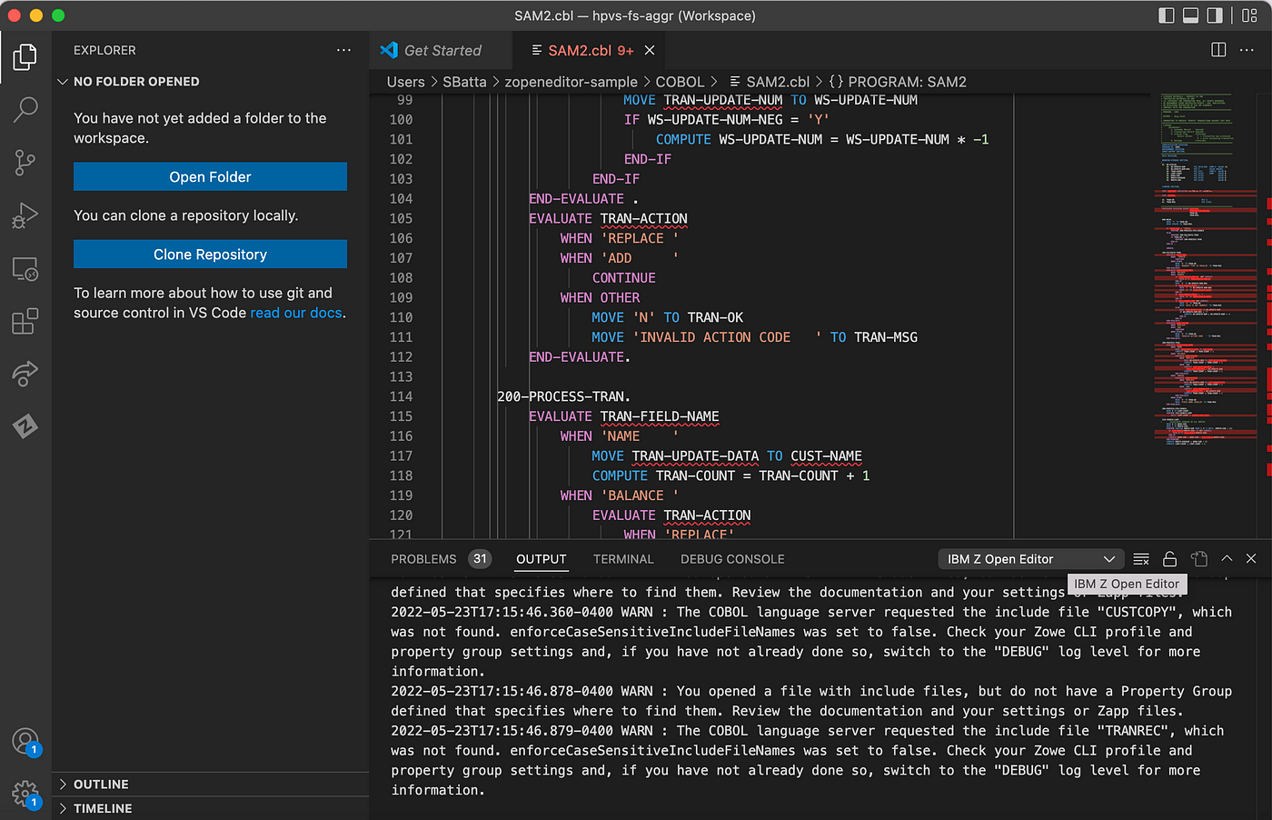The width and height of the screenshot is (1272, 820).
Task: Click the macOS green fullscreen window button
Action: 58,15
